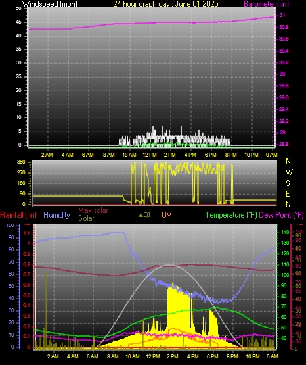Screen dimensions: 306x365
Task: Click the '24 hour graph day : June 01 2025' title
Action: pyautogui.click(x=165, y=4)
